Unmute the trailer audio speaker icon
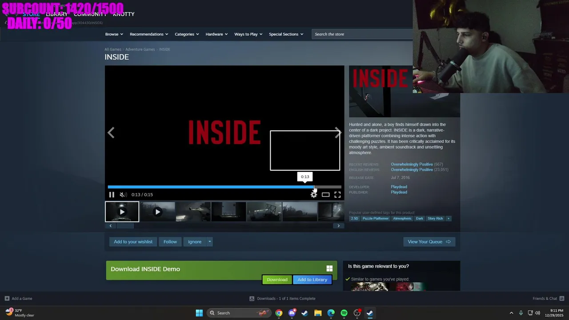This screenshot has width=569, height=320. pos(123,195)
